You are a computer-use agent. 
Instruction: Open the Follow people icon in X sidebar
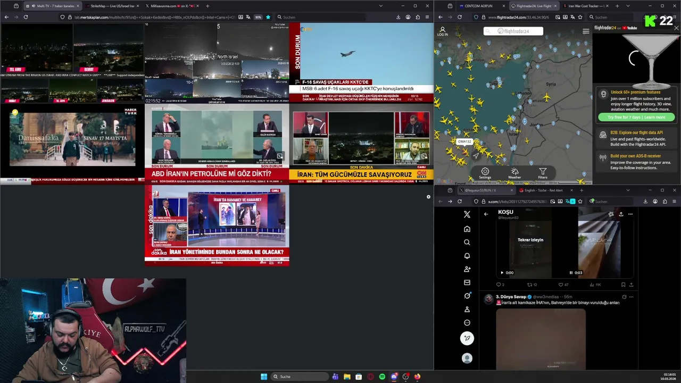tap(467, 269)
